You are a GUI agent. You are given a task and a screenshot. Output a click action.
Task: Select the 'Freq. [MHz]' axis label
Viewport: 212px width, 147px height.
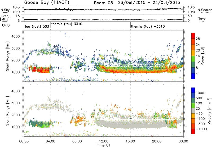point(5,18)
